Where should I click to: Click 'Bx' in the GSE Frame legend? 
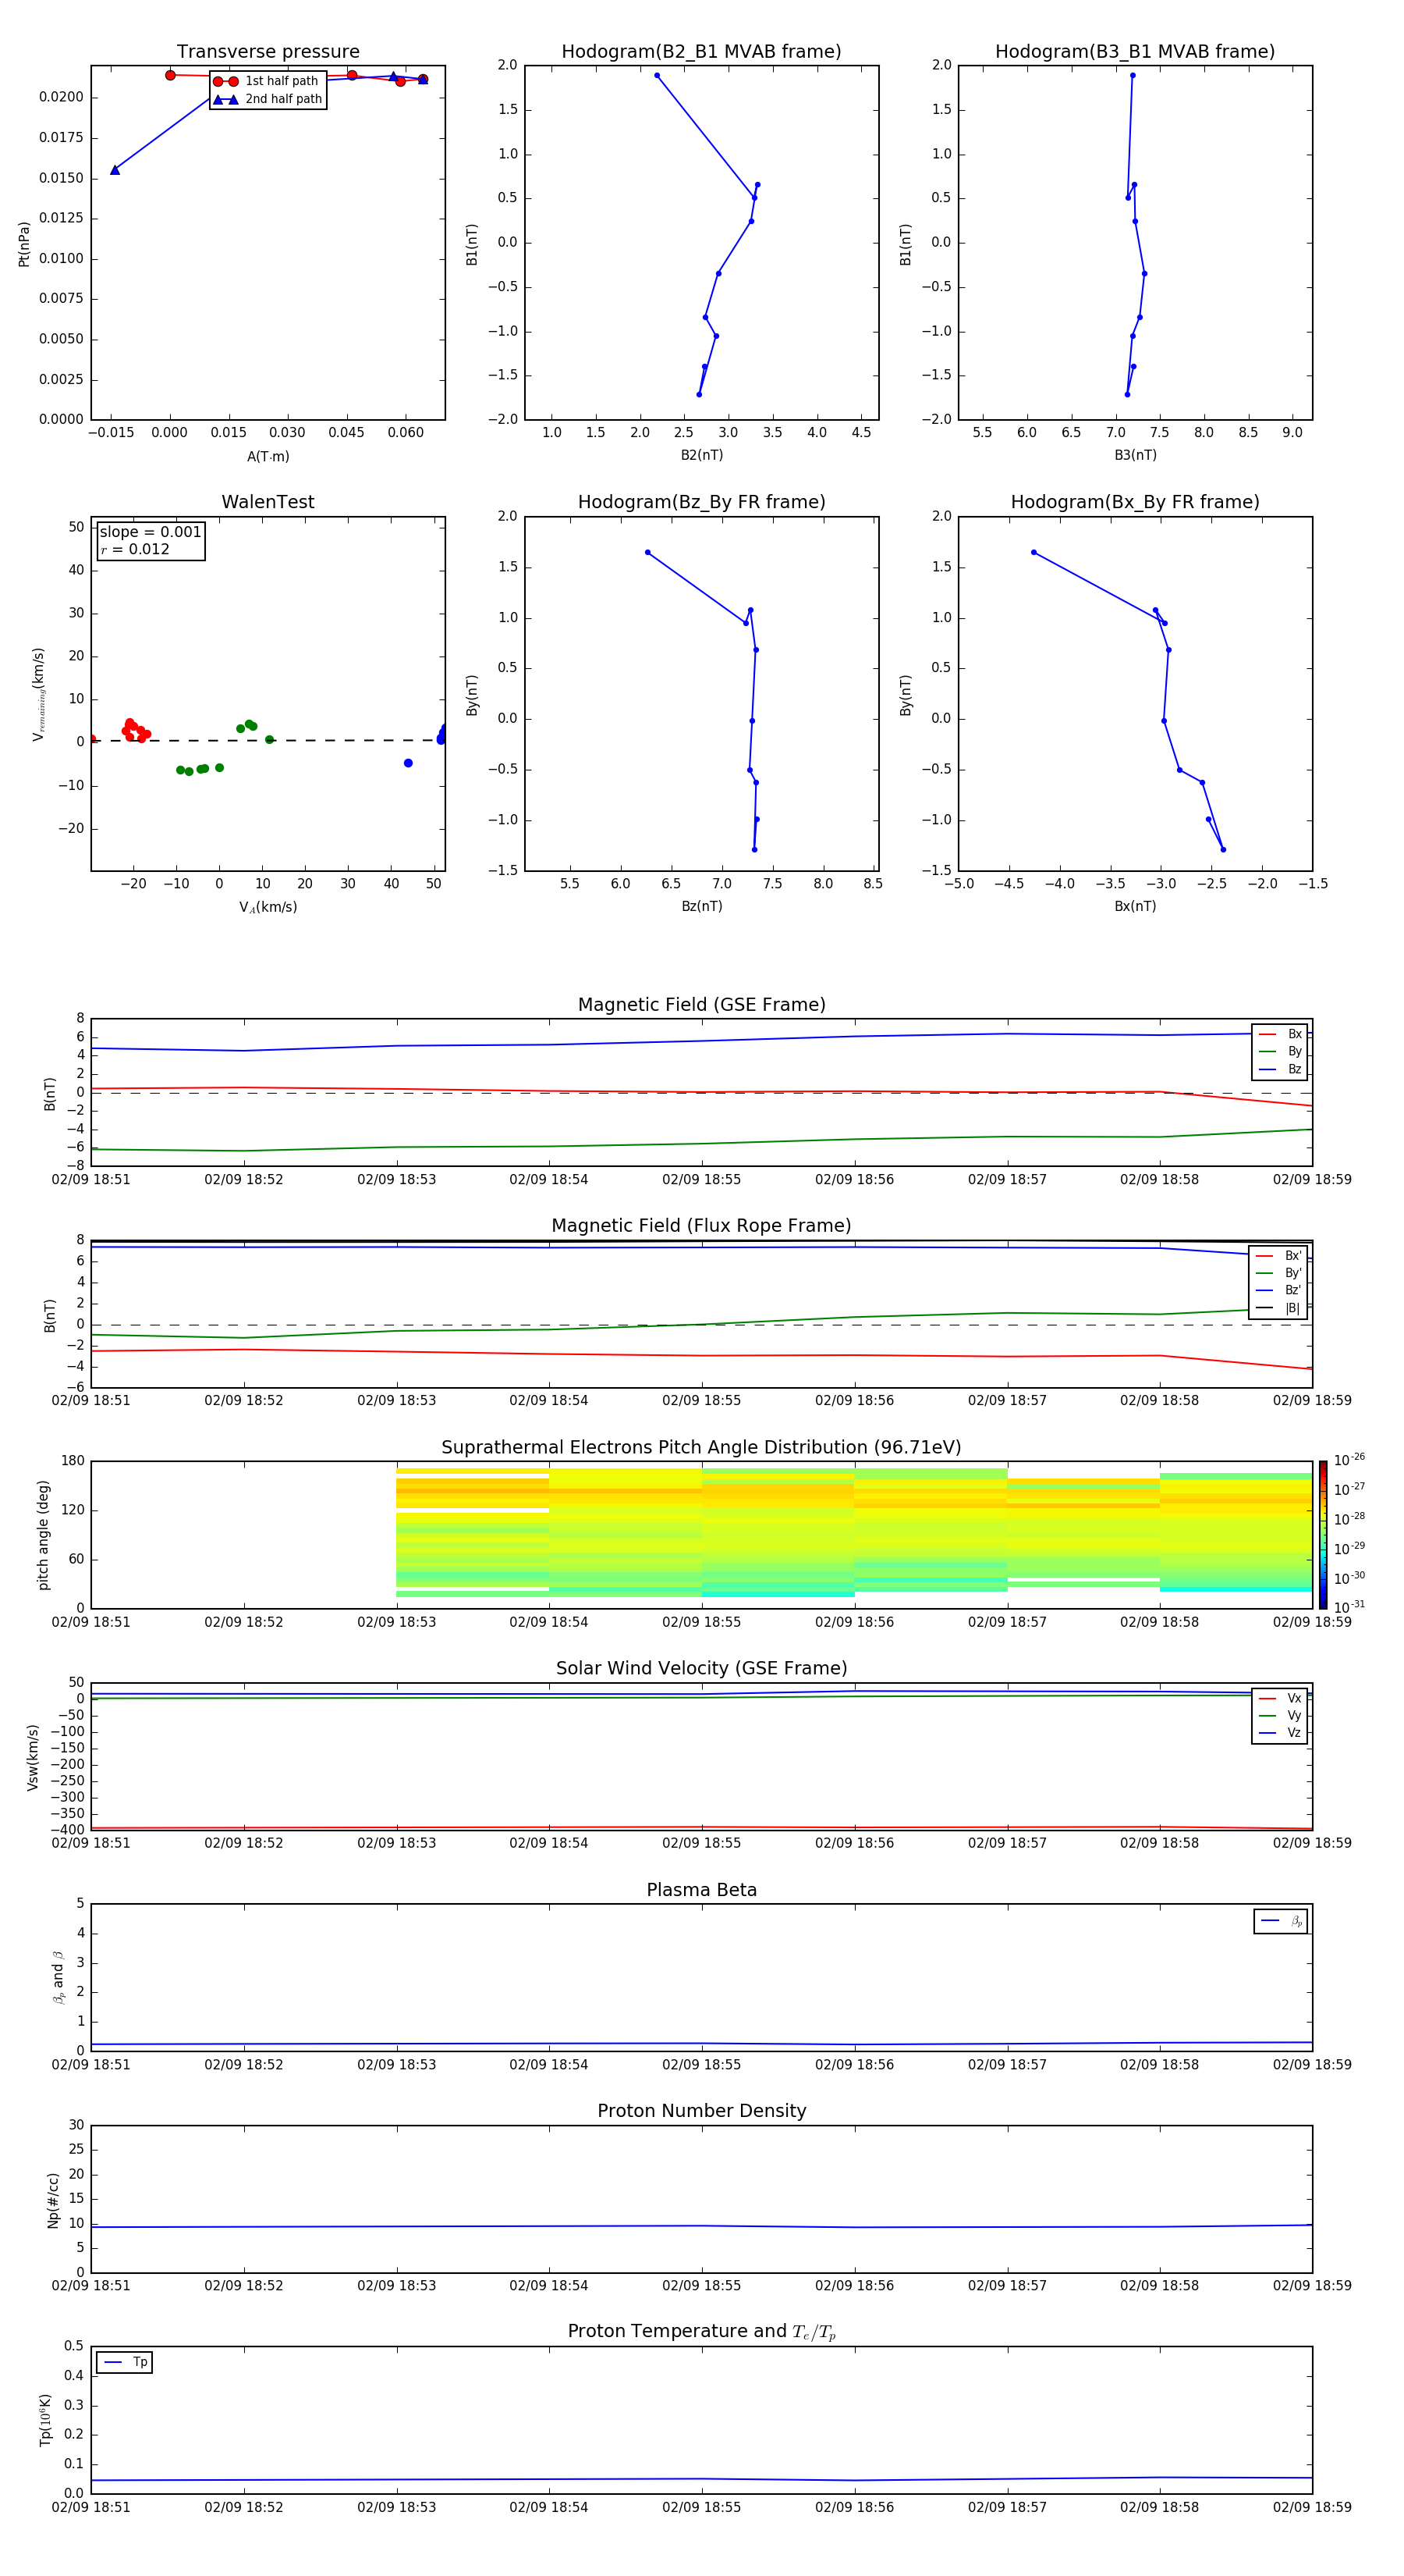pos(1294,1034)
